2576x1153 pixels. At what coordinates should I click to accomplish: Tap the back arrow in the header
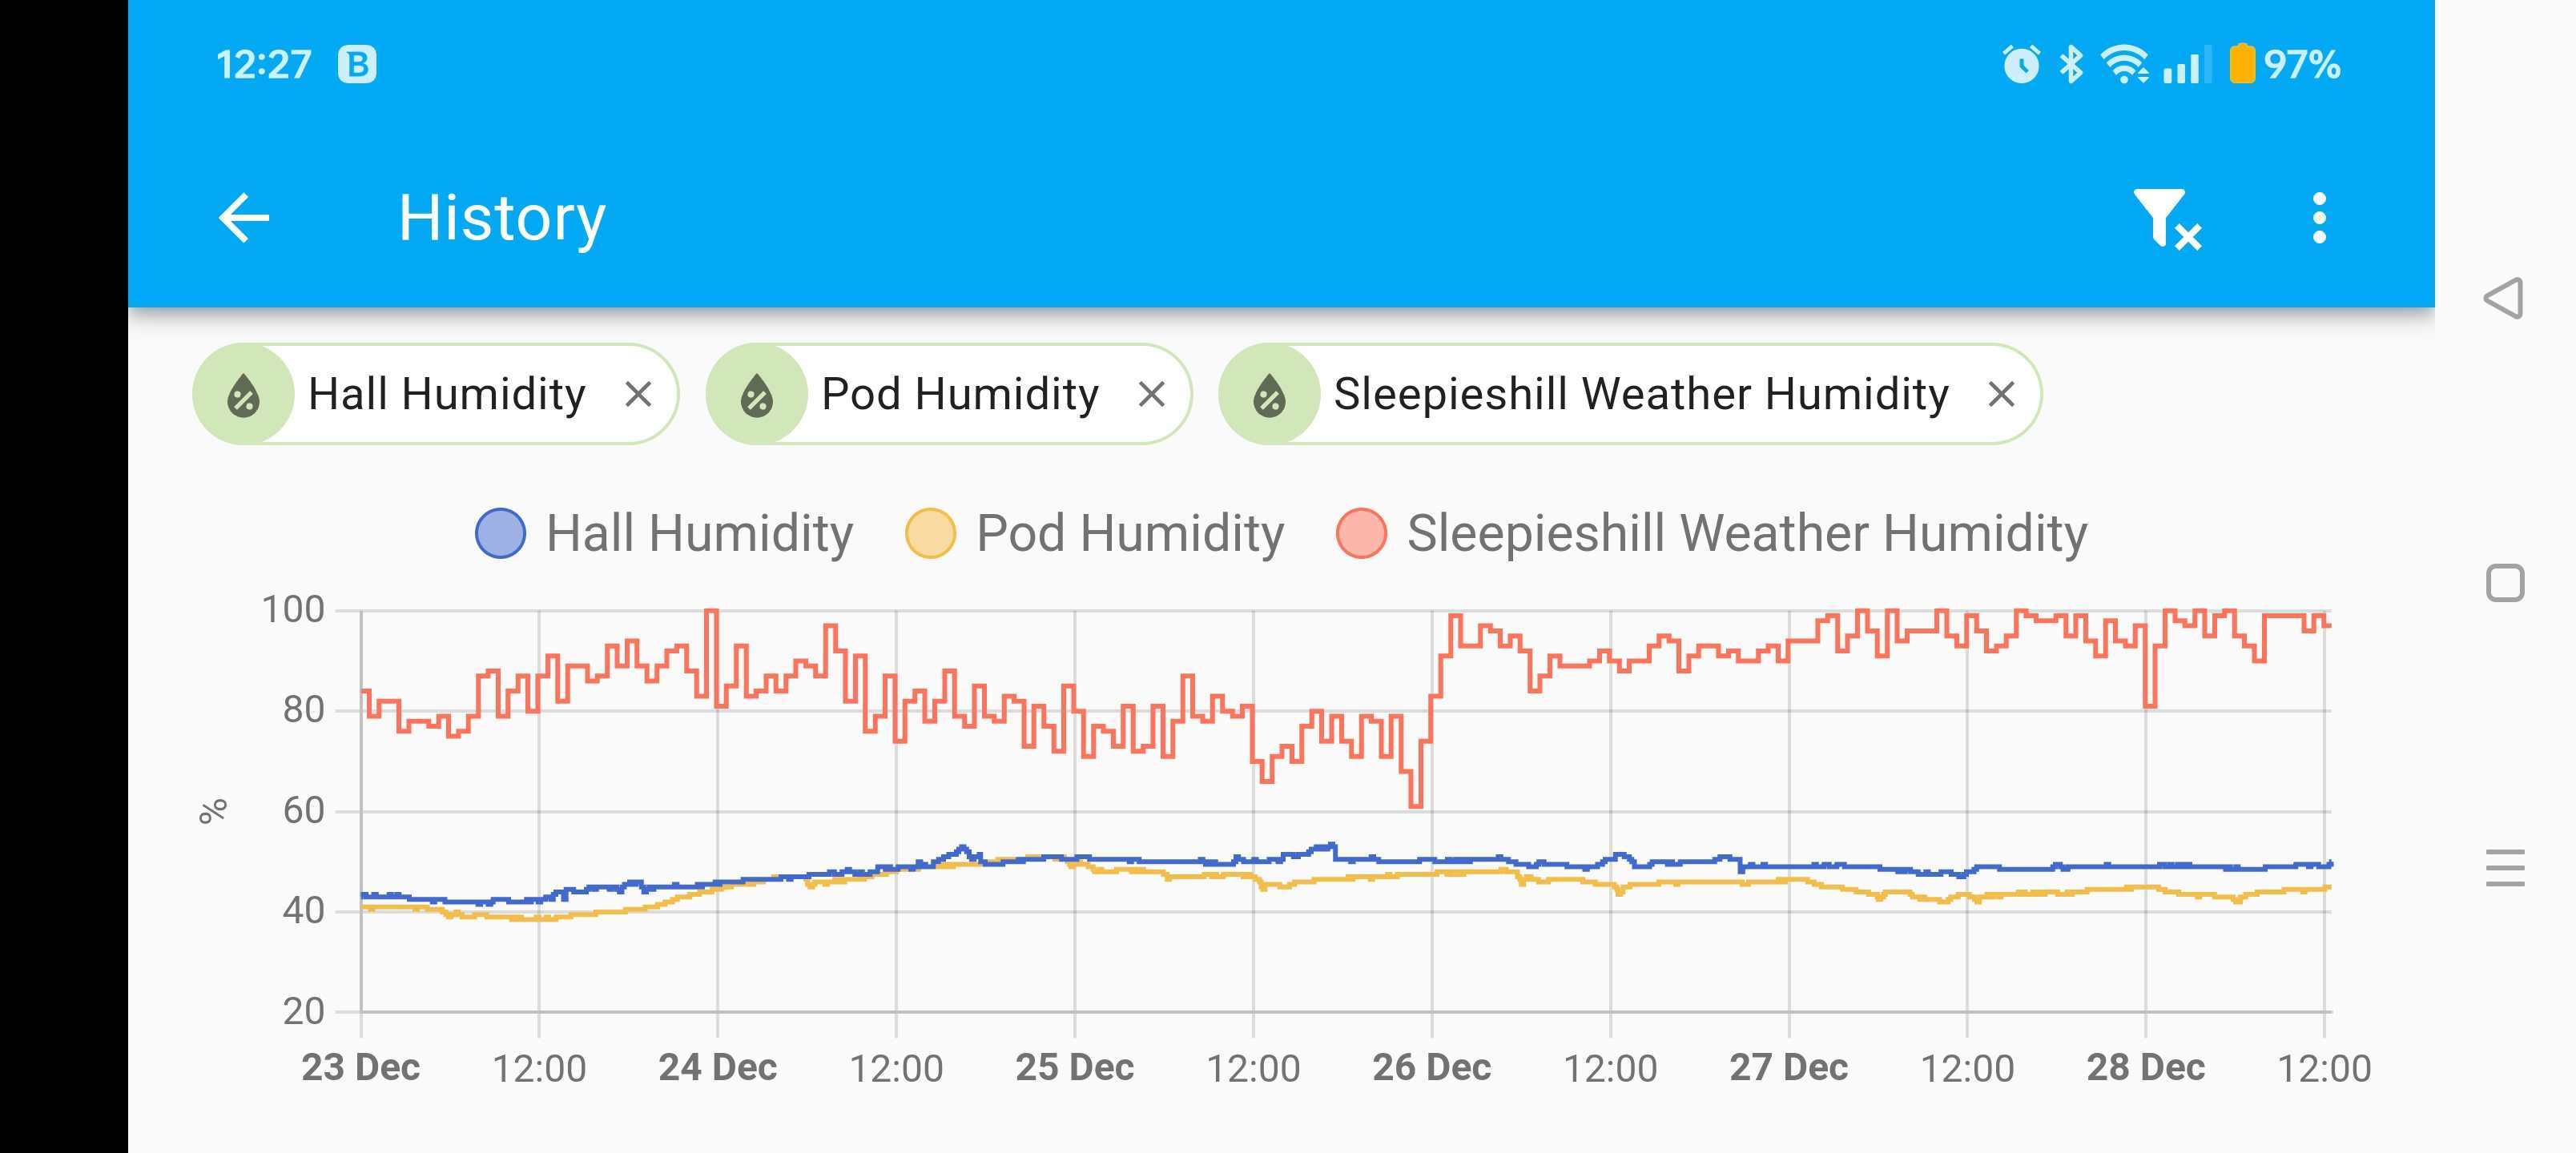[x=244, y=218]
